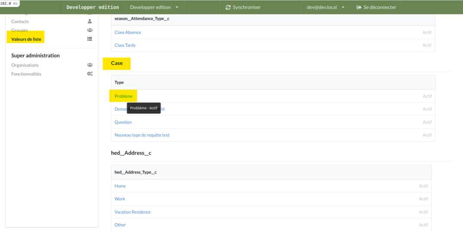The image size is (463, 231).
Task: Open the Class Tardy attendance type
Action: tap(125, 46)
